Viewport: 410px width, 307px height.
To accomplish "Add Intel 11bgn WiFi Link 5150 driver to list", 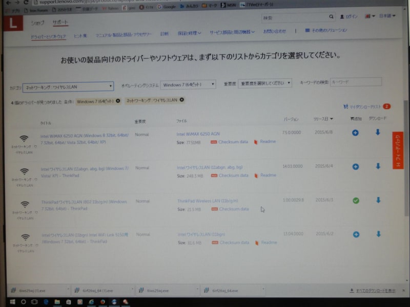I will (x=356, y=234).
